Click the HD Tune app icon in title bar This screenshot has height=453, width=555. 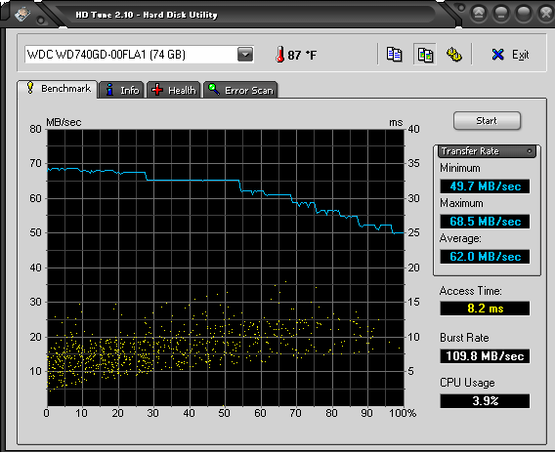click(22, 14)
